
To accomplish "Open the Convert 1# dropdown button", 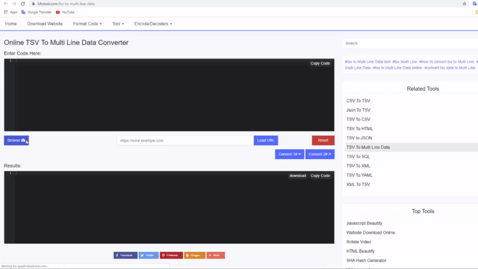I will pos(289,154).
